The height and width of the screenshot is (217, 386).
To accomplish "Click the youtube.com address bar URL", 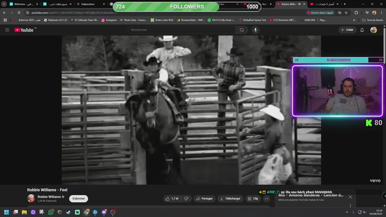I will pyautogui.click(x=74, y=13).
